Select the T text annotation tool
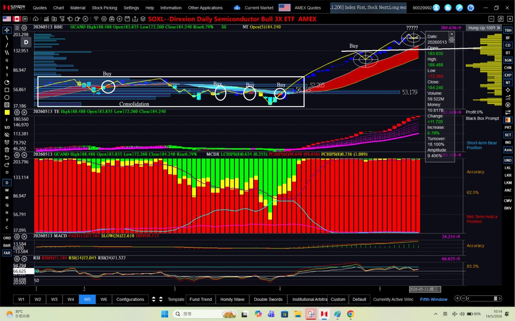The width and height of the screenshot is (515, 321). [x=7, y=75]
